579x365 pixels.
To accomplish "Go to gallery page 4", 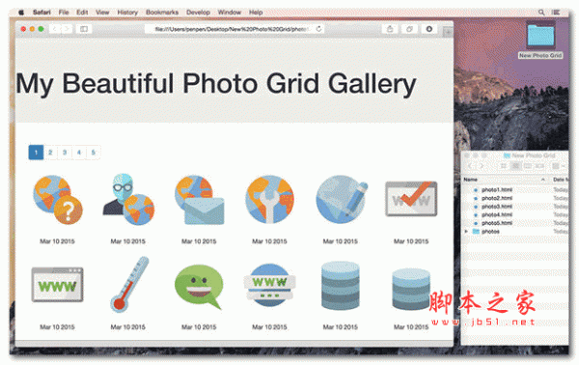I will point(79,153).
